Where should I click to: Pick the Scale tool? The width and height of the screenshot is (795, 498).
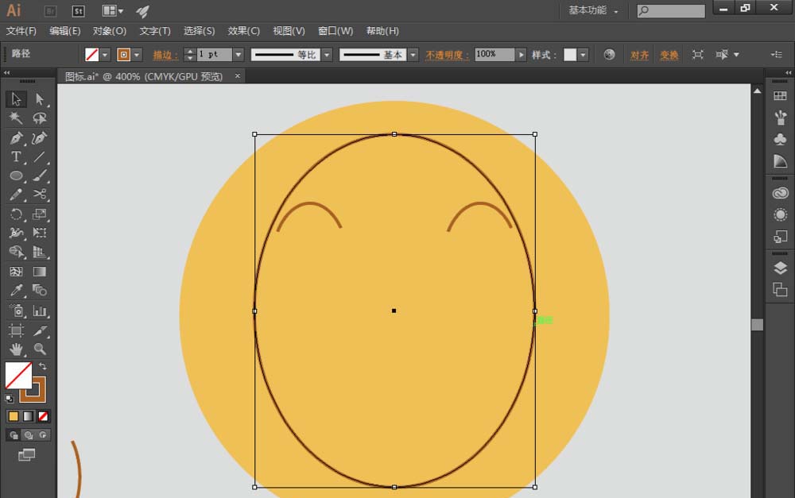coord(40,214)
